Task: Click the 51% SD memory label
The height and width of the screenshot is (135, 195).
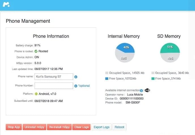Action: [x=170, y=47]
